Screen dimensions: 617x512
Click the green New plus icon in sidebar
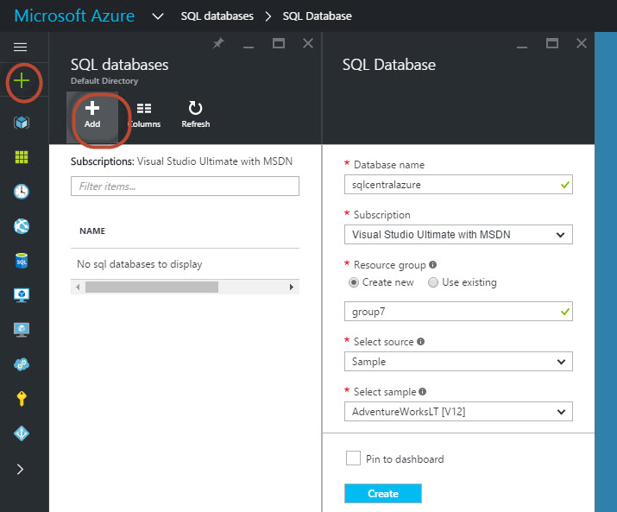pos(21,81)
